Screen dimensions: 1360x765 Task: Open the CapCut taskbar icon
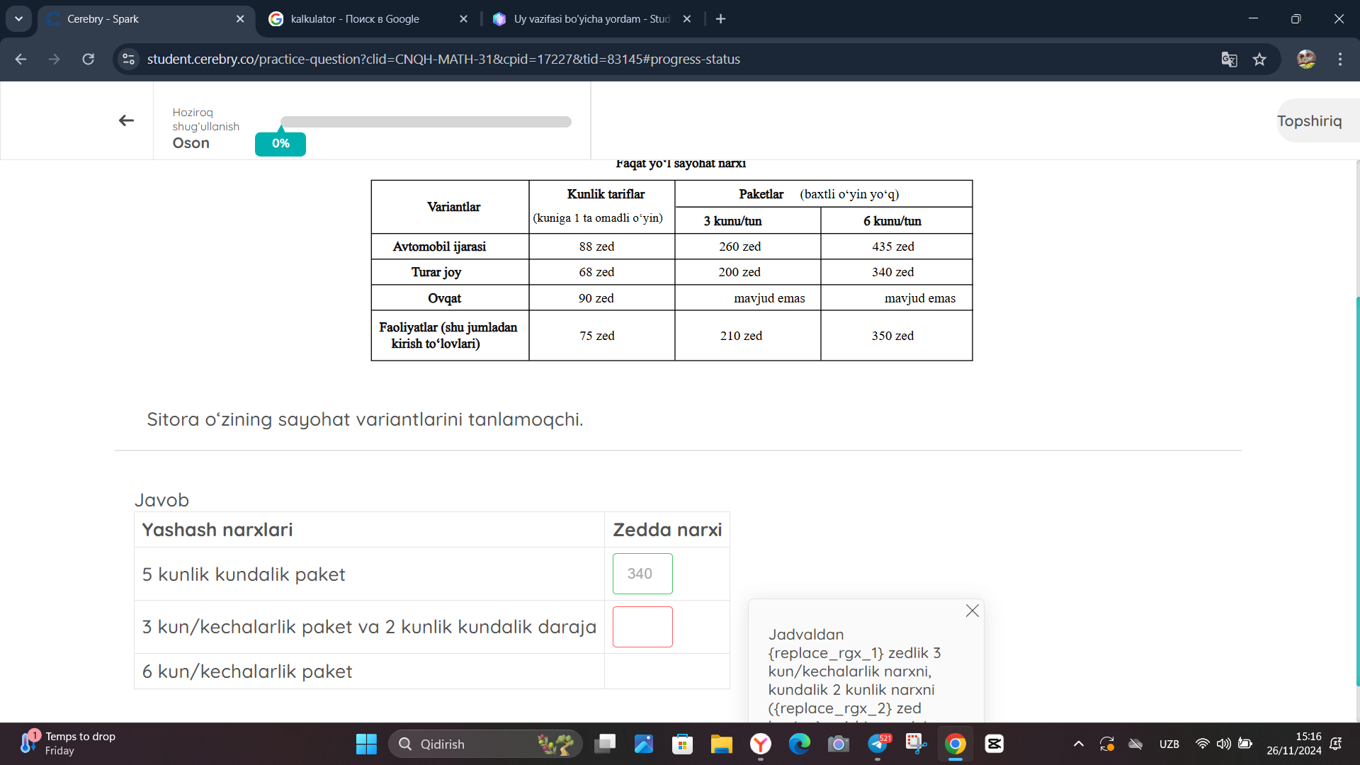(994, 744)
